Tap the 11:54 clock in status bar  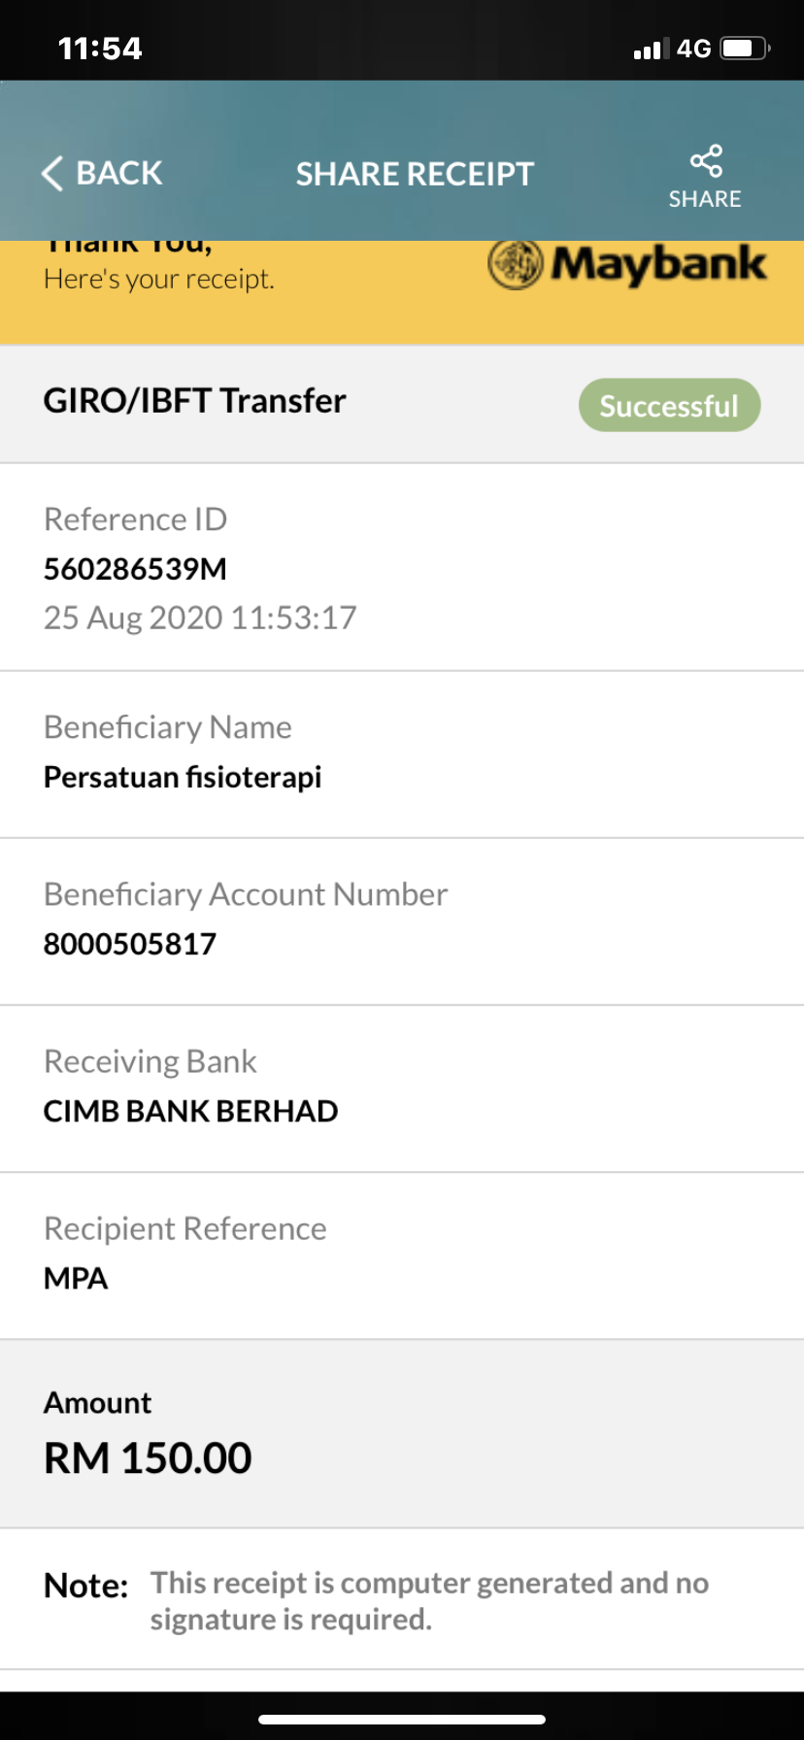tap(100, 49)
